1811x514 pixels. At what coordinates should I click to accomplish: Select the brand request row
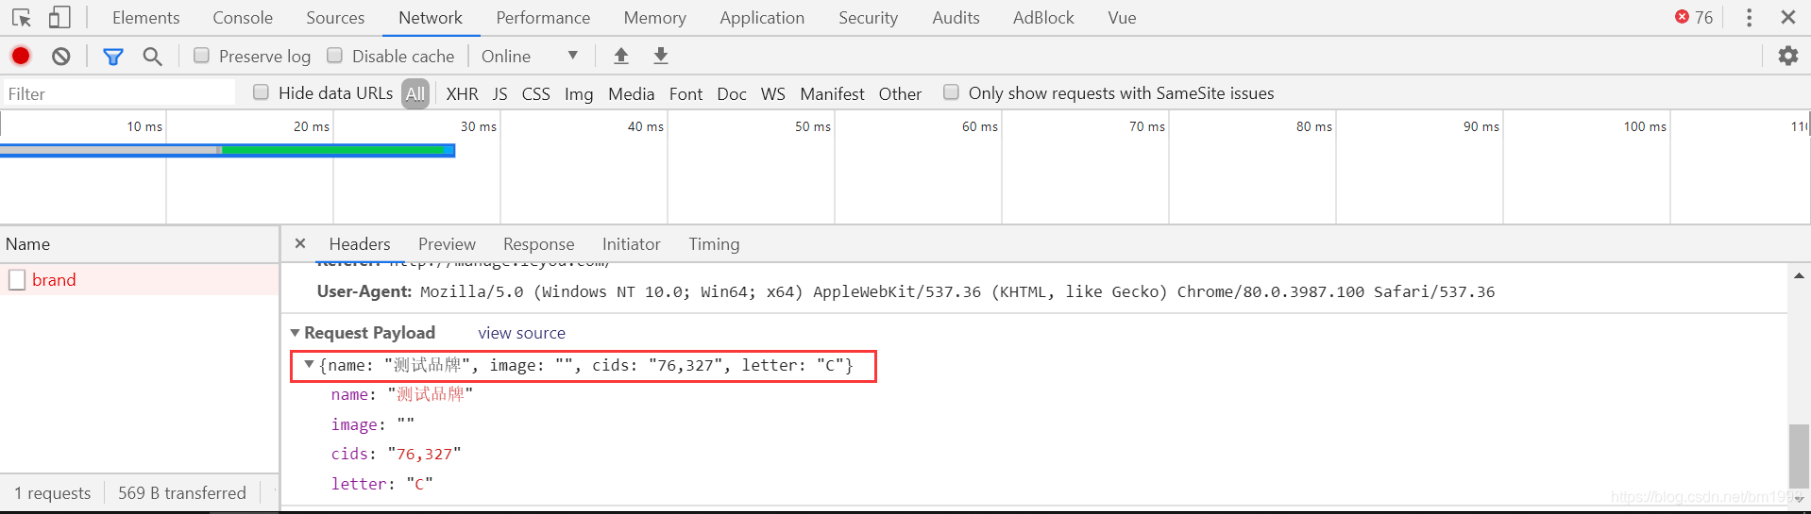click(x=140, y=280)
